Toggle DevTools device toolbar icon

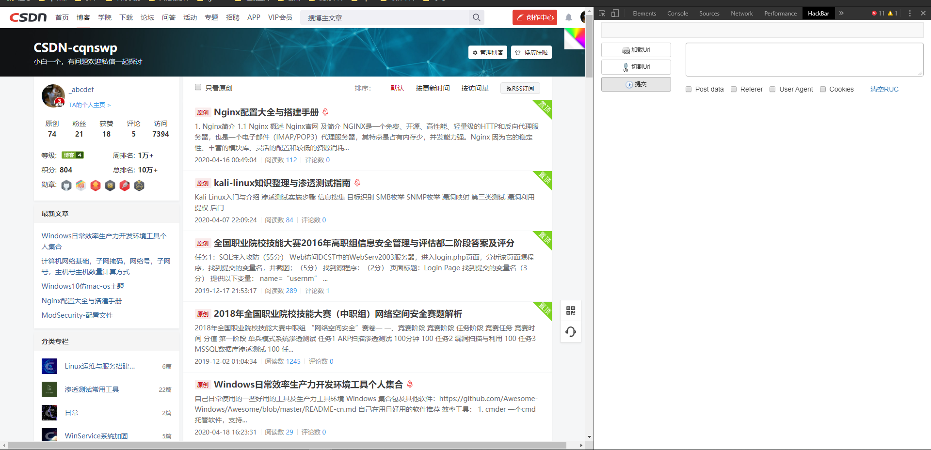tap(615, 14)
